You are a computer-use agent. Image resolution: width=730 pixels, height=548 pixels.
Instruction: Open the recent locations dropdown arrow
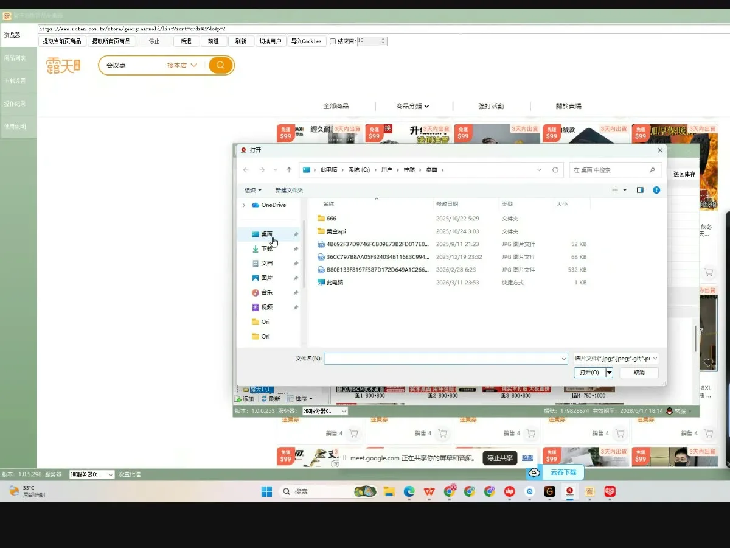coord(276,170)
